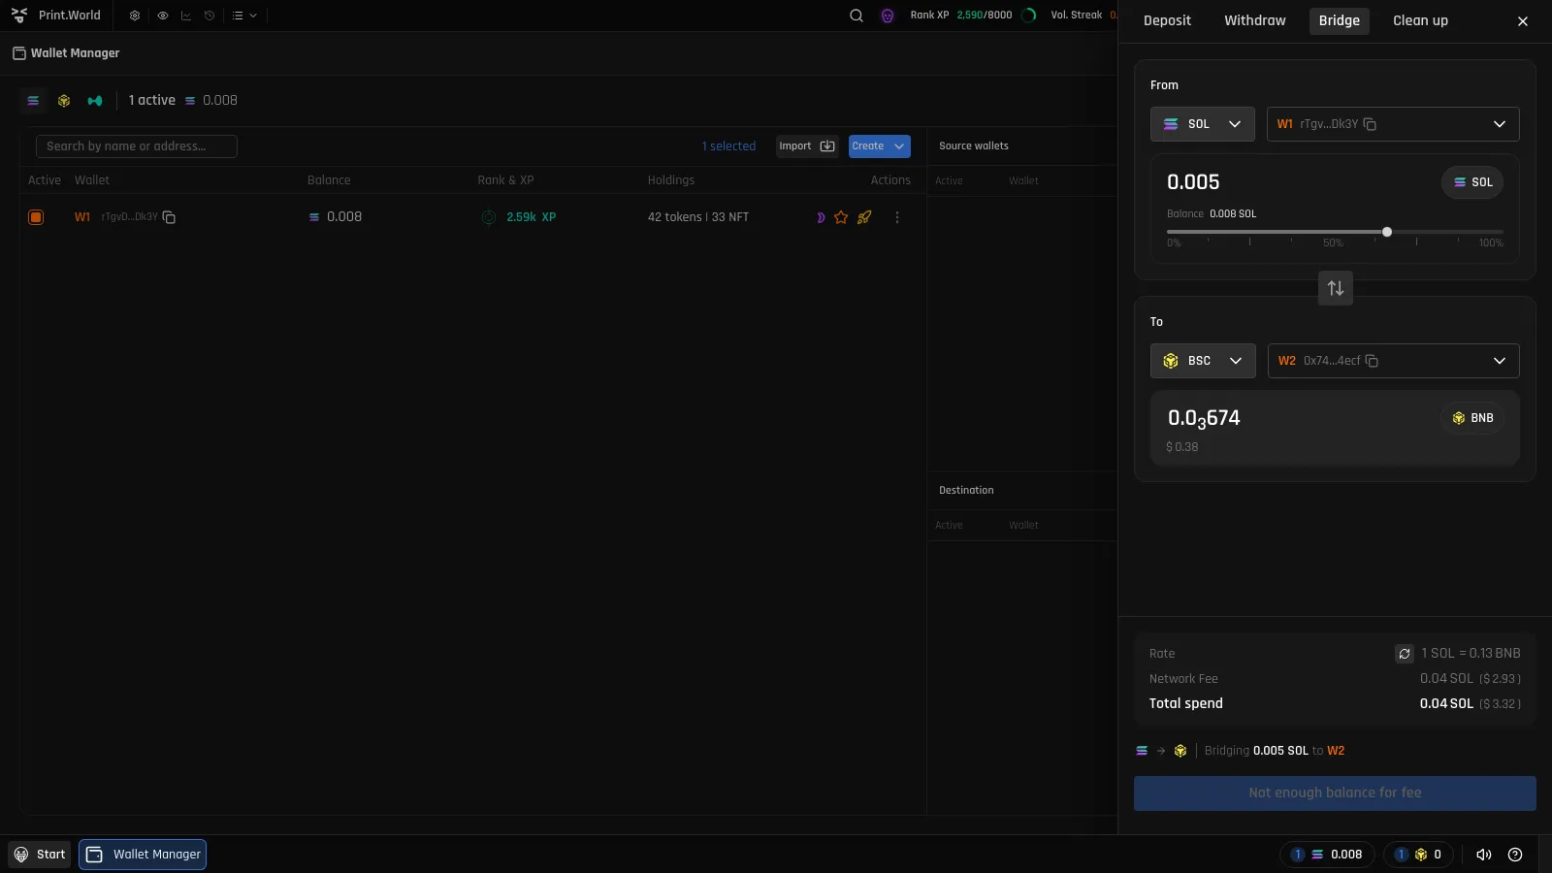This screenshot has height=873, width=1552.
Task: Click the Wallet Manager taskbar item
Action: point(143,855)
